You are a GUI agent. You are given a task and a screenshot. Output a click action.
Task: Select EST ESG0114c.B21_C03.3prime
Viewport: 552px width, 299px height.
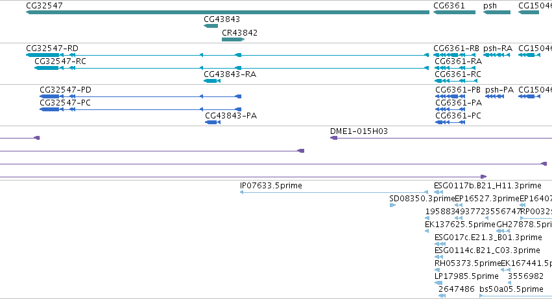(x=438, y=257)
